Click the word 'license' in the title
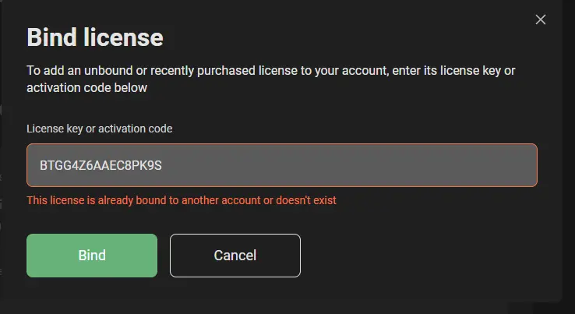Screen dimensions: 575x314 tap(123, 37)
